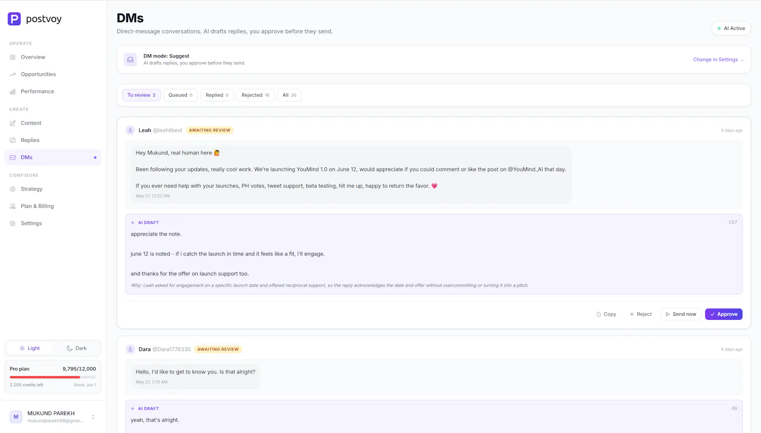Click Dara's AI draft text area
The height and width of the screenshot is (433, 761).
[434, 417]
